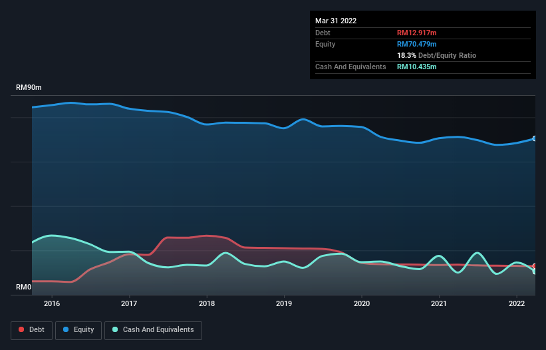Select the red Debt endpoint marker
The width and height of the screenshot is (546, 350).
[x=535, y=266]
